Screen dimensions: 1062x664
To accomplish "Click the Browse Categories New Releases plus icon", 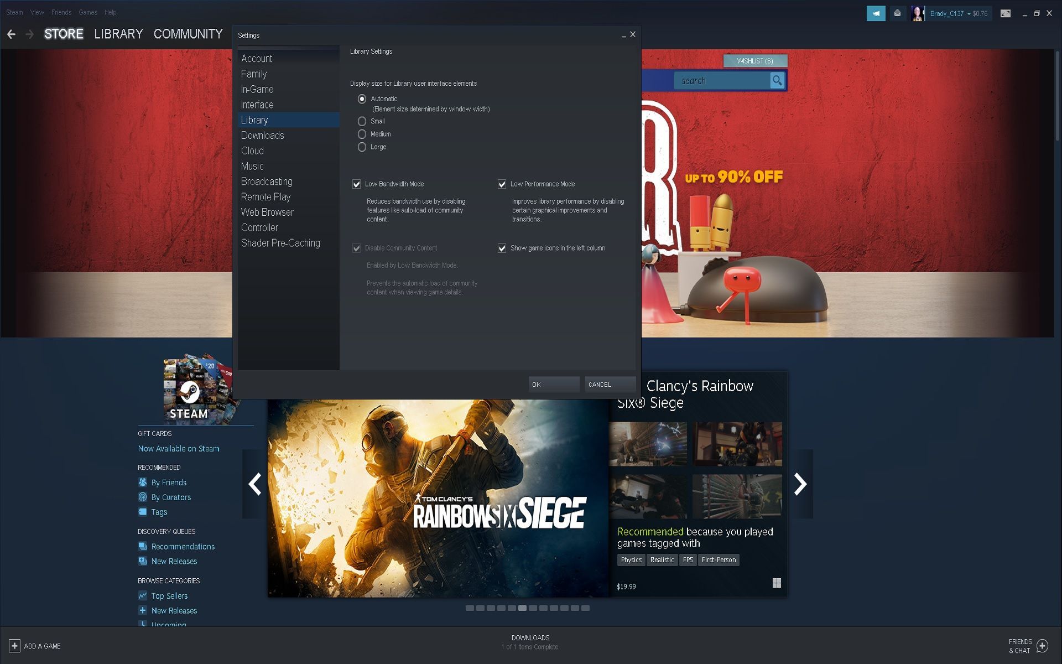I will pyautogui.click(x=143, y=610).
